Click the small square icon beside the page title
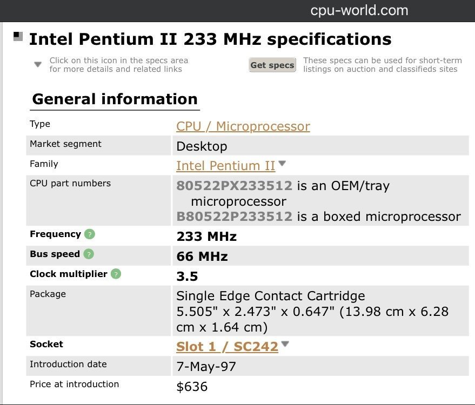The height and width of the screenshot is (405, 475). [x=18, y=37]
